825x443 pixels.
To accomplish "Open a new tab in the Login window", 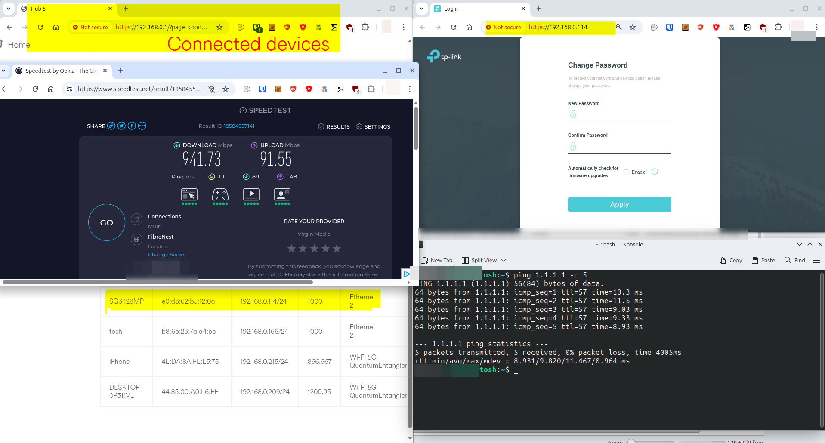I will (539, 9).
